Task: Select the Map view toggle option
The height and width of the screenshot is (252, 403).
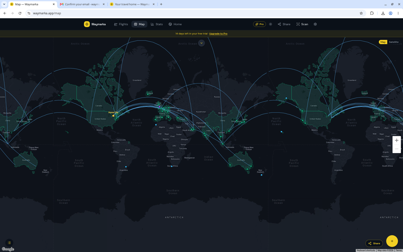Action: pos(383,42)
